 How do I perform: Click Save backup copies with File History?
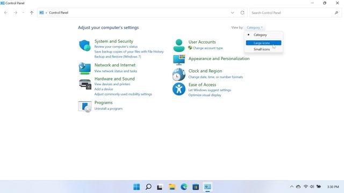point(129,51)
